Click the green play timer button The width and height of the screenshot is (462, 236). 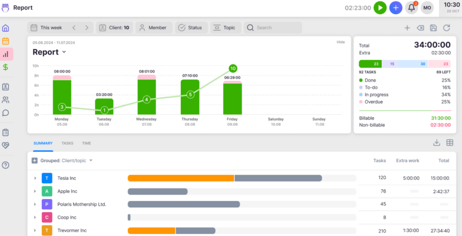[x=380, y=8]
